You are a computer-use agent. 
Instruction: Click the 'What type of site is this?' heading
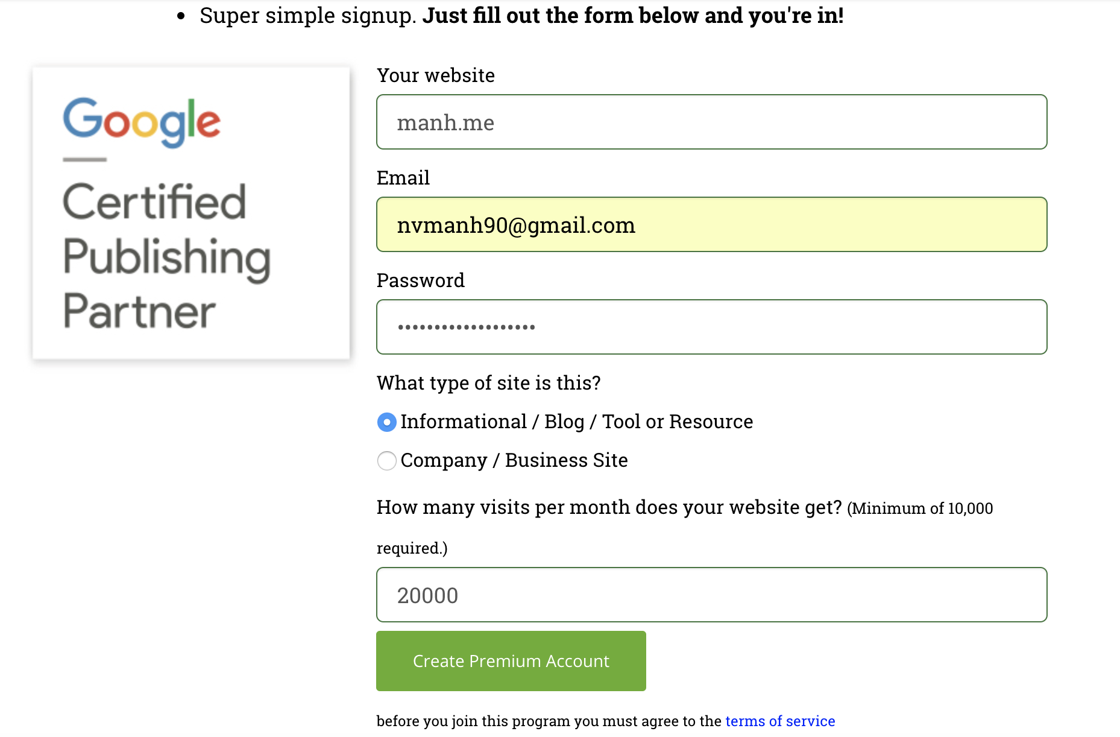[x=489, y=383]
